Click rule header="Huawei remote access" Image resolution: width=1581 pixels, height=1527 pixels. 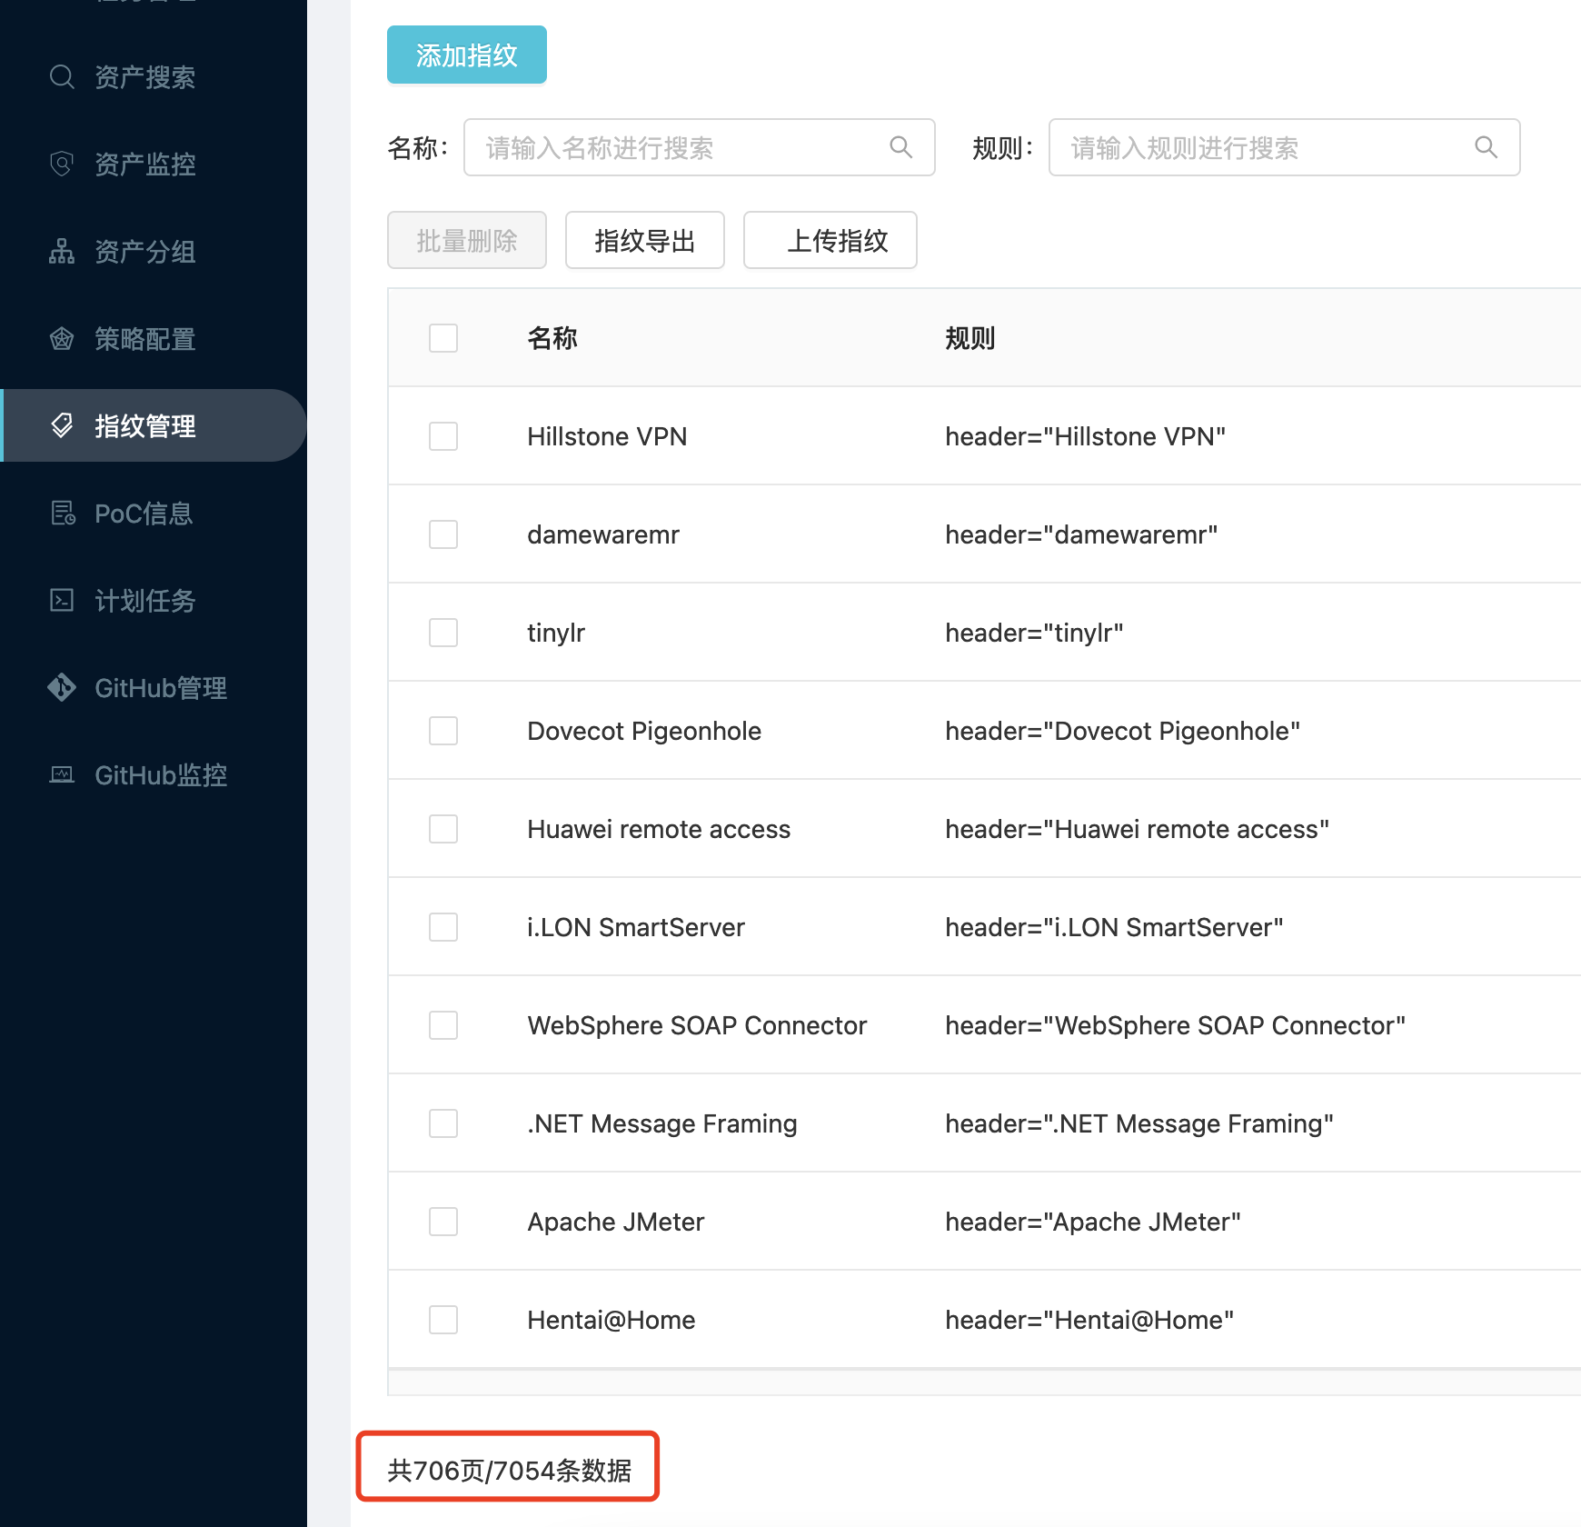pos(1138,829)
